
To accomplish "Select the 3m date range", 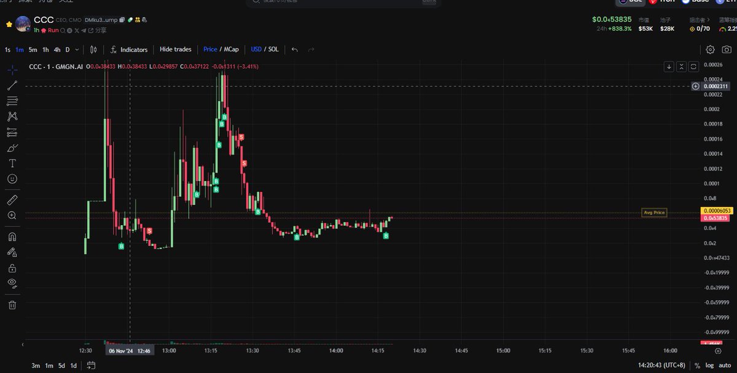I will coord(36,366).
